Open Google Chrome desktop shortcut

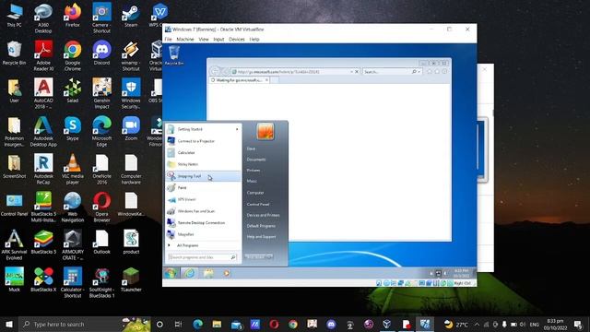(73, 55)
